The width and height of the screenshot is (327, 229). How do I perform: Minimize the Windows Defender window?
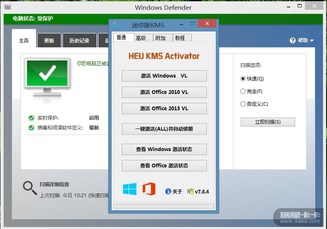pos(289,7)
